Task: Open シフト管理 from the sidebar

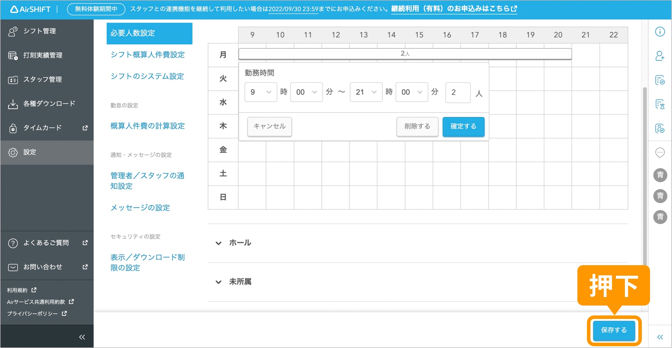Action: pyautogui.click(x=39, y=31)
